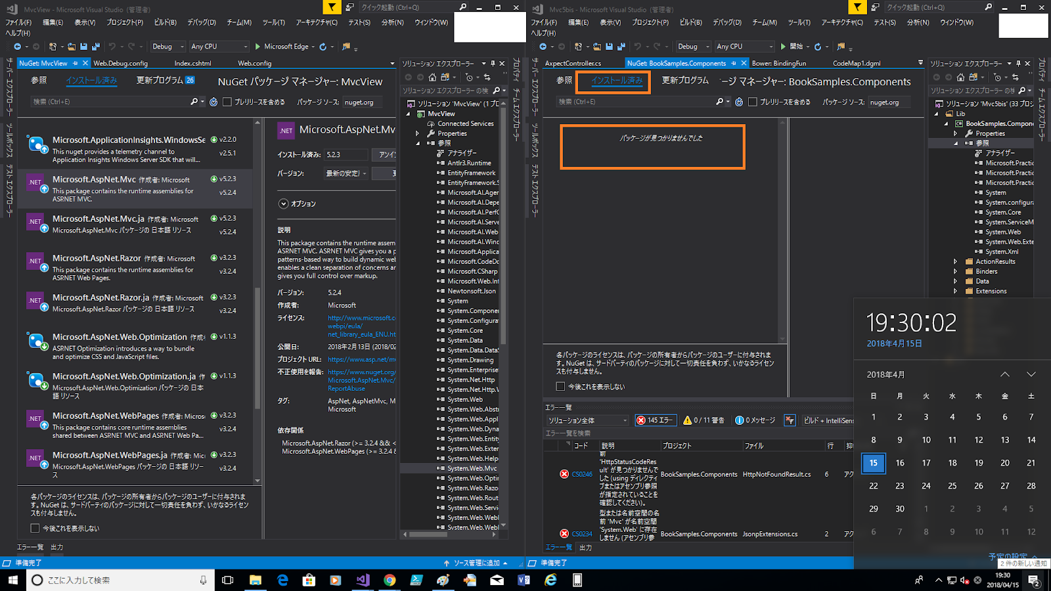The width and height of the screenshot is (1051, 591).
Task: Select April 20 in the calendar
Action: pos(1005,463)
